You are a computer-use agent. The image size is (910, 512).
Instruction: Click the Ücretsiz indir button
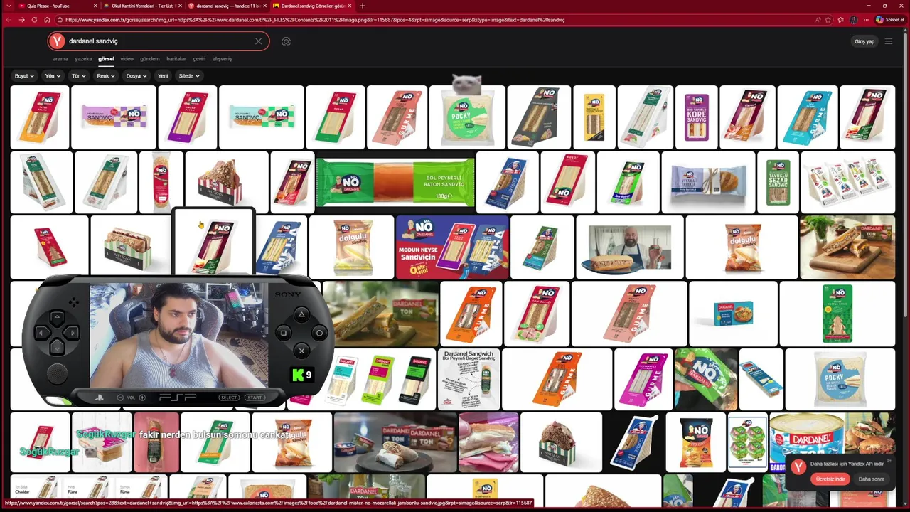click(x=830, y=479)
